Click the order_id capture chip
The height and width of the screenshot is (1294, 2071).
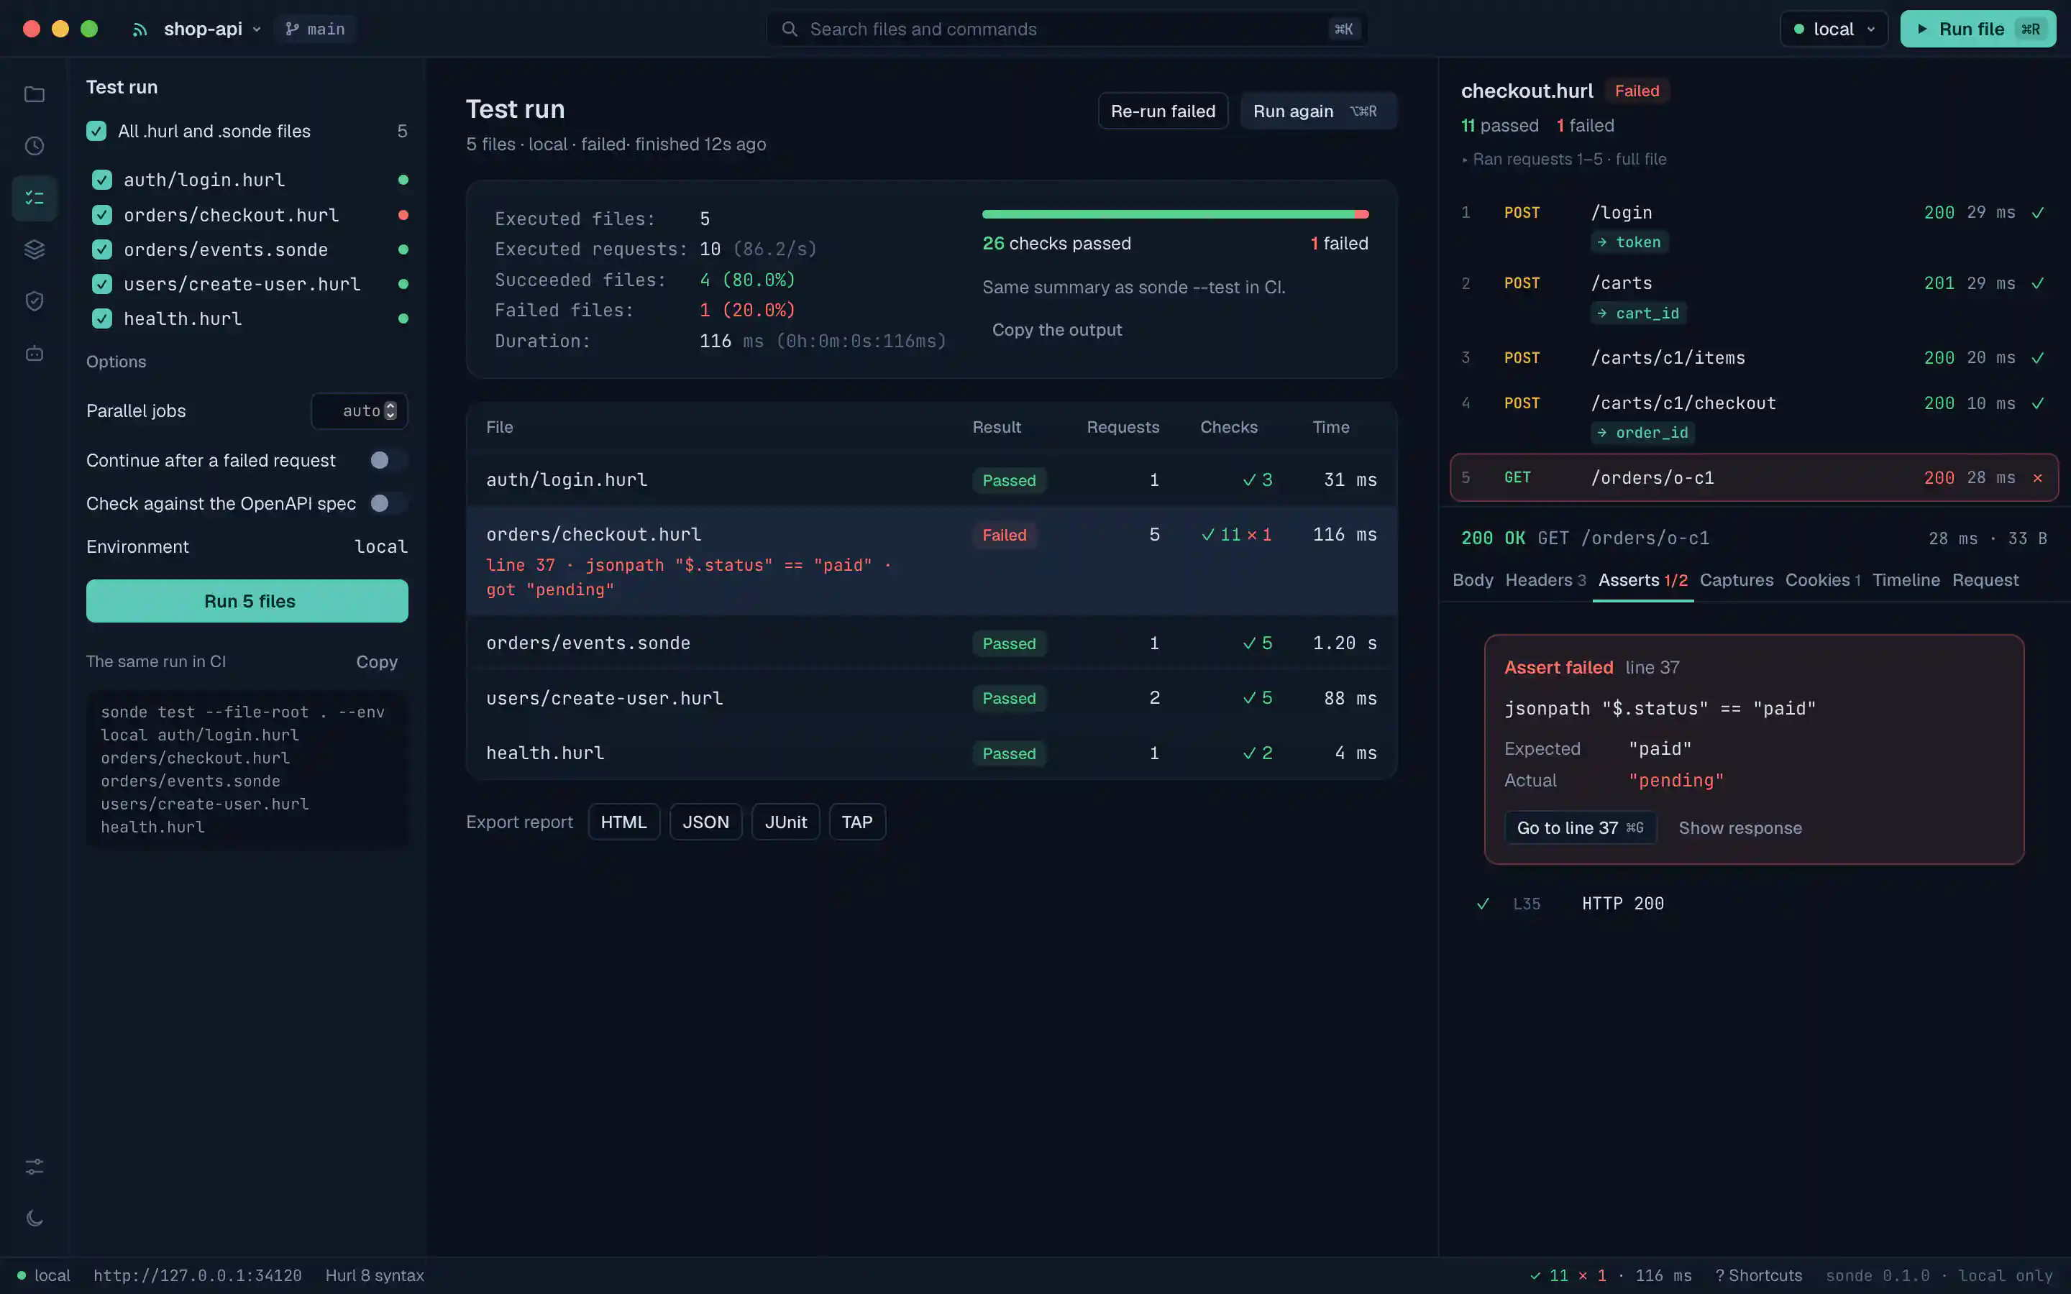tap(1642, 433)
